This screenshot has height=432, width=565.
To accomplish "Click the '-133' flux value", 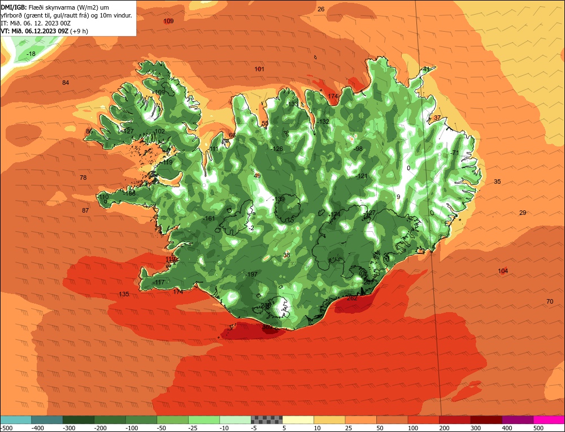I will click(293, 104).
